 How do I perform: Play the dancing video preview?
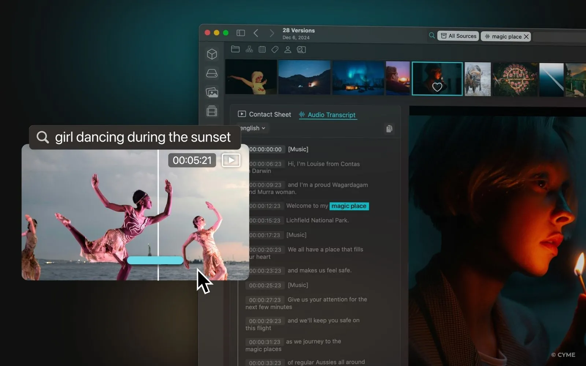pos(231,160)
